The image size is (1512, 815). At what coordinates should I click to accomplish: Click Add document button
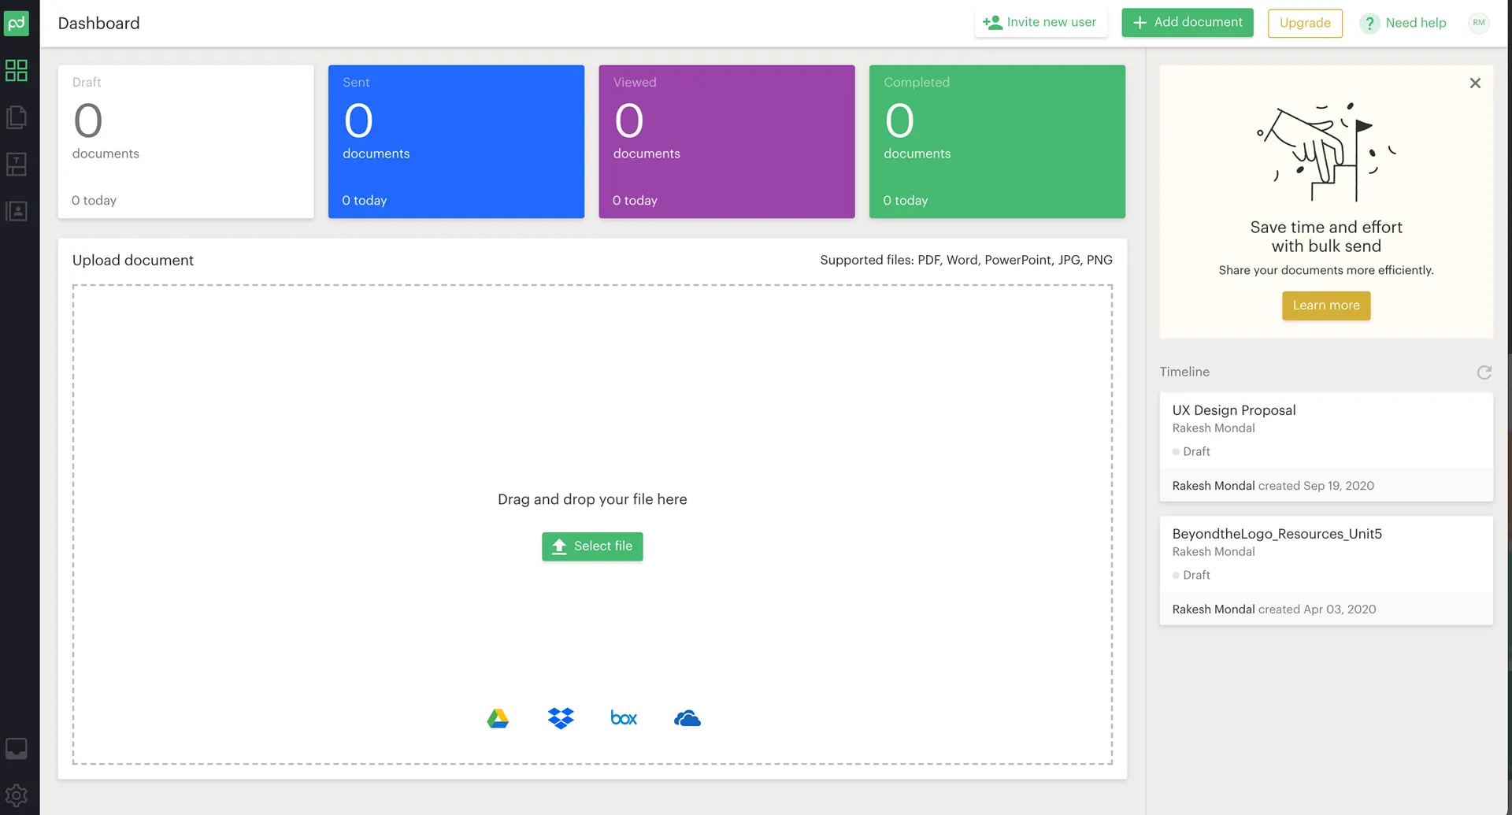pyautogui.click(x=1187, y=23)
